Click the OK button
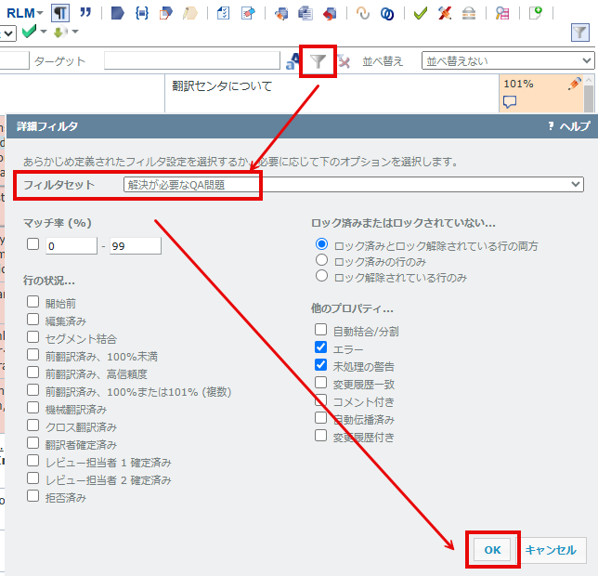 (x=492, y=549)
